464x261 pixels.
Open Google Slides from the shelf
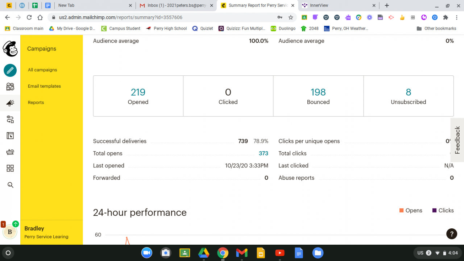click(x=261, y=253)
